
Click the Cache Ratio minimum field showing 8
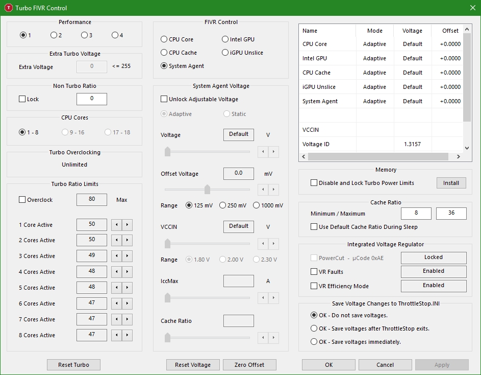416,214
